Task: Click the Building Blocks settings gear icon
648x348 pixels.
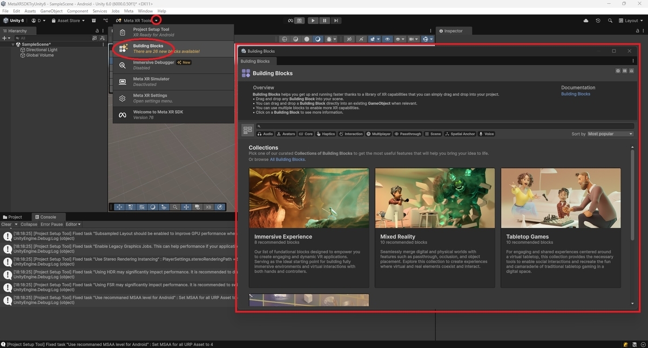Action: (618, 71)
